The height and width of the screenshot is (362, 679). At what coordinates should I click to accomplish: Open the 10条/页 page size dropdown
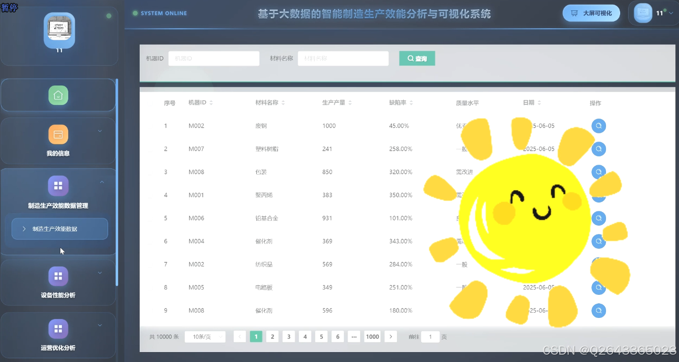(x=205, y=336)
